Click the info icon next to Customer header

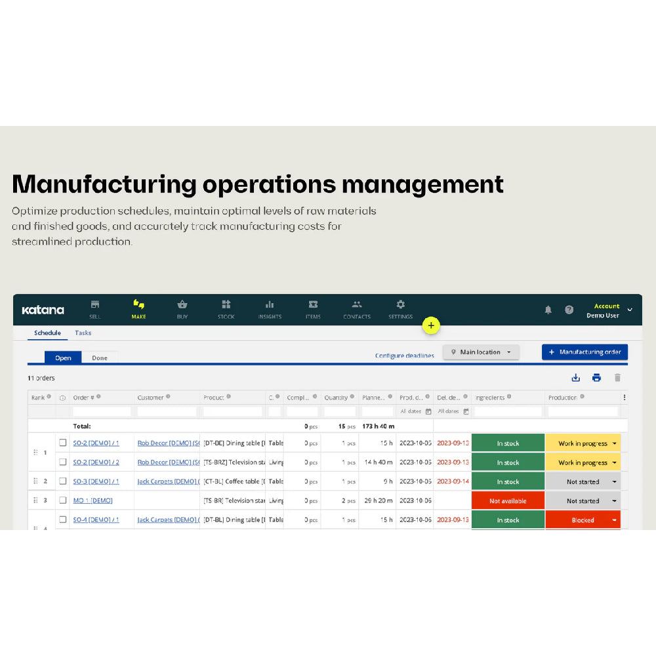click(168, 397)
